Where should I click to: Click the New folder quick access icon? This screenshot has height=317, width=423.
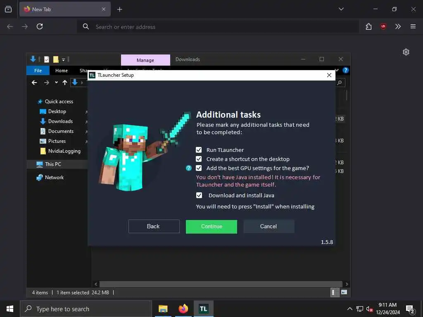[x=56, y=59]
